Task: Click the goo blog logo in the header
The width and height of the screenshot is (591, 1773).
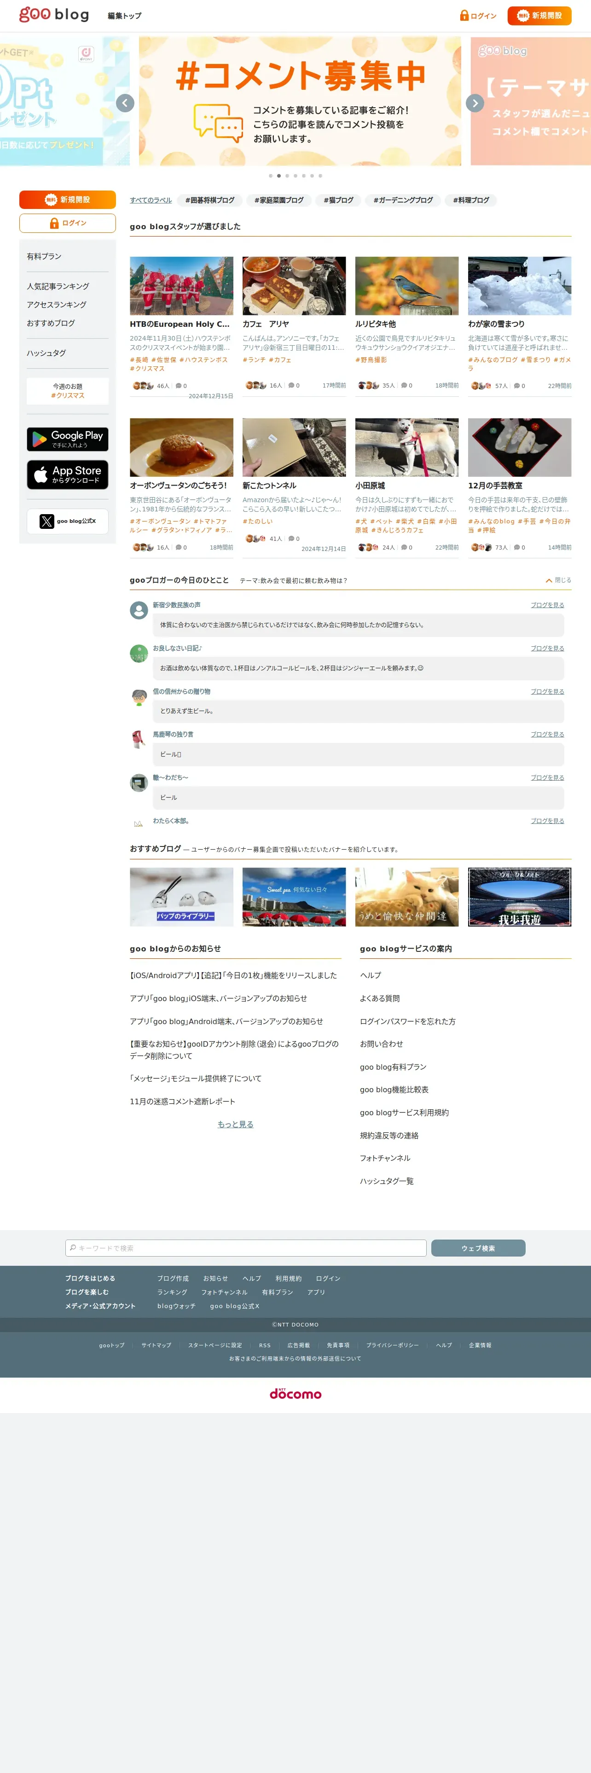Action: coord(54,14)
